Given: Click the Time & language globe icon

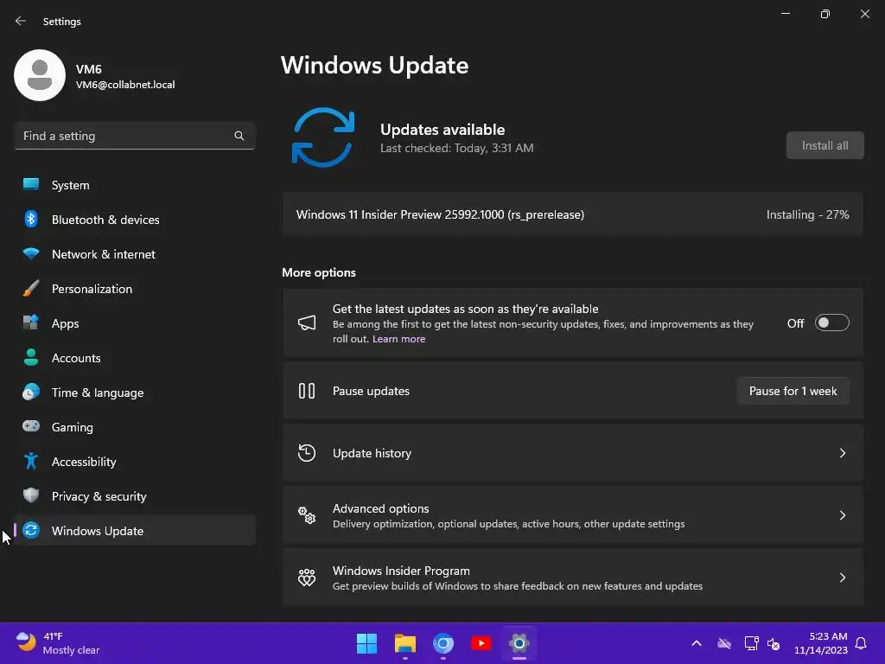Looking at the screenshot, I should coord(31,392).
